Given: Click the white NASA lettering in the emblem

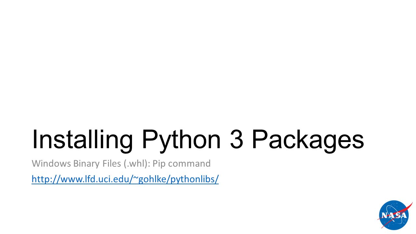Looking at the screenshot, I should coord(394,215).
